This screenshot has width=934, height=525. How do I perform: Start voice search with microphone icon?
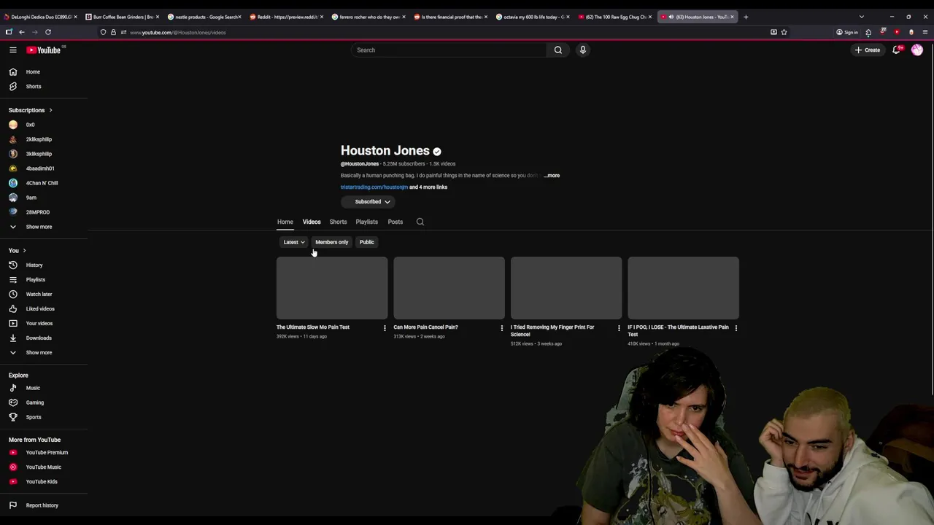582,50
